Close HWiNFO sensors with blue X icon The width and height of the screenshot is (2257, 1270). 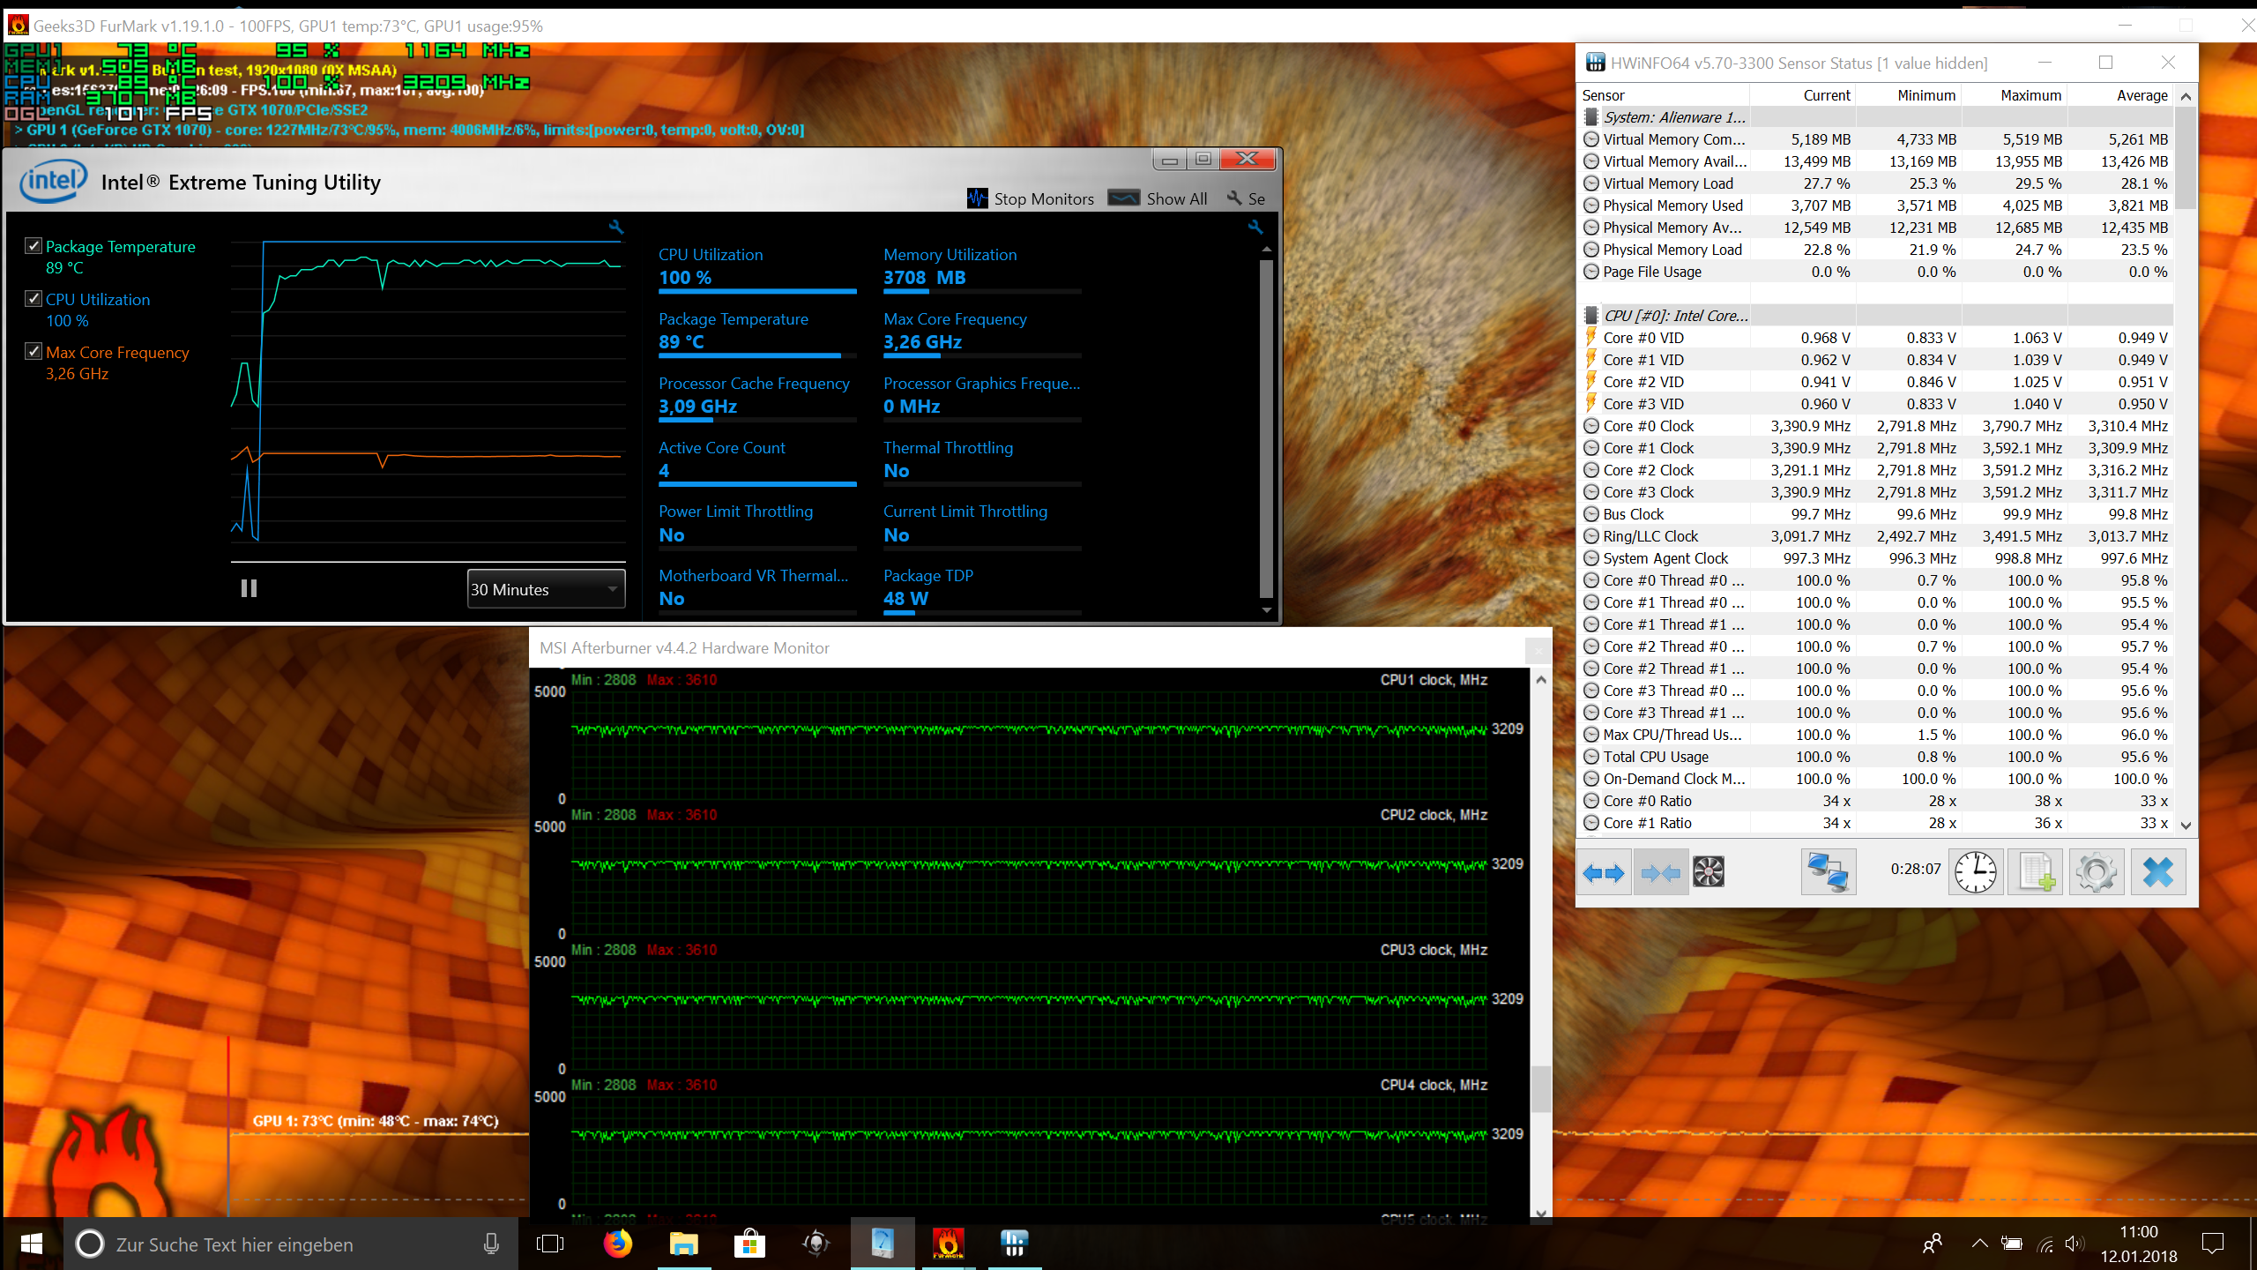[x=2158, y=872]
